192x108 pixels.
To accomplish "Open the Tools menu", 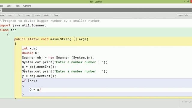I will tap(17, 6).
